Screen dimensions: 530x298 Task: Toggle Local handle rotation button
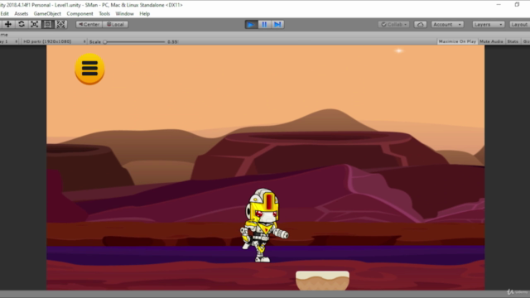(115, 24)
